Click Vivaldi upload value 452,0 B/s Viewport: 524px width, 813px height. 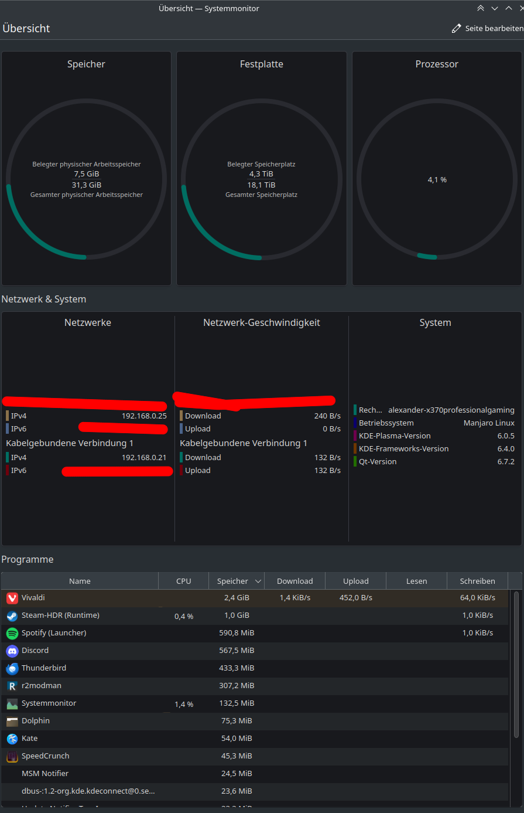coord(355,597)
